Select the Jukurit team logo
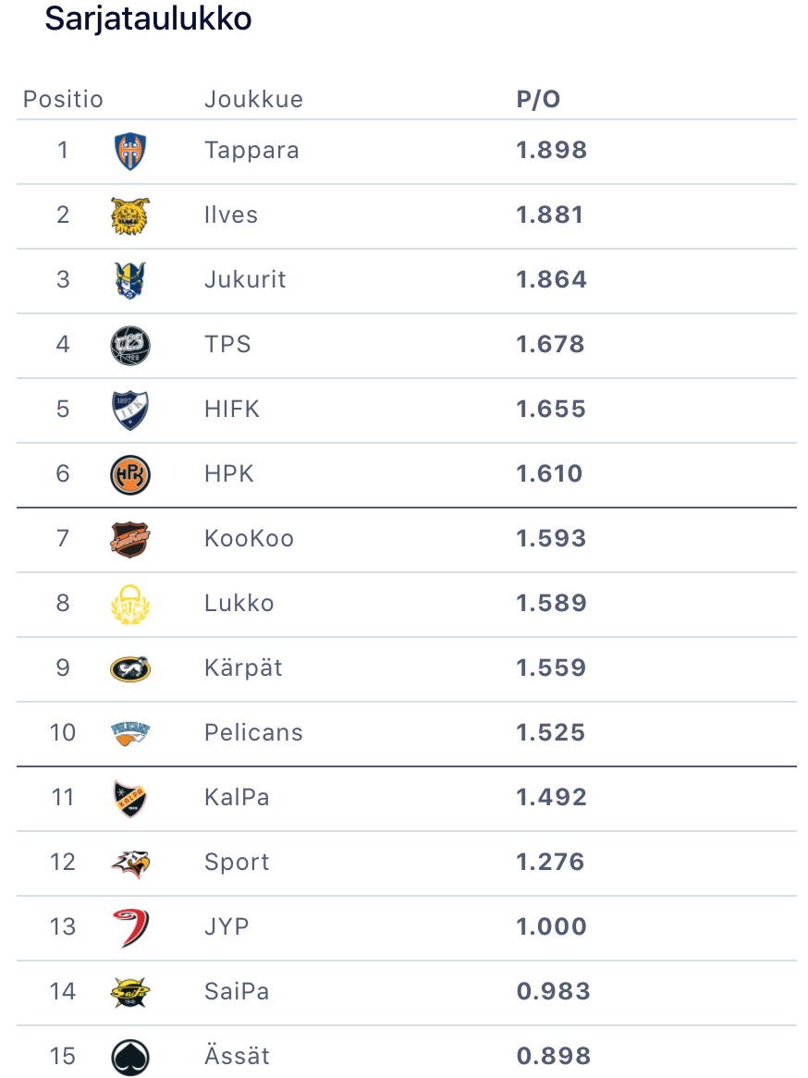 [129, 280]
